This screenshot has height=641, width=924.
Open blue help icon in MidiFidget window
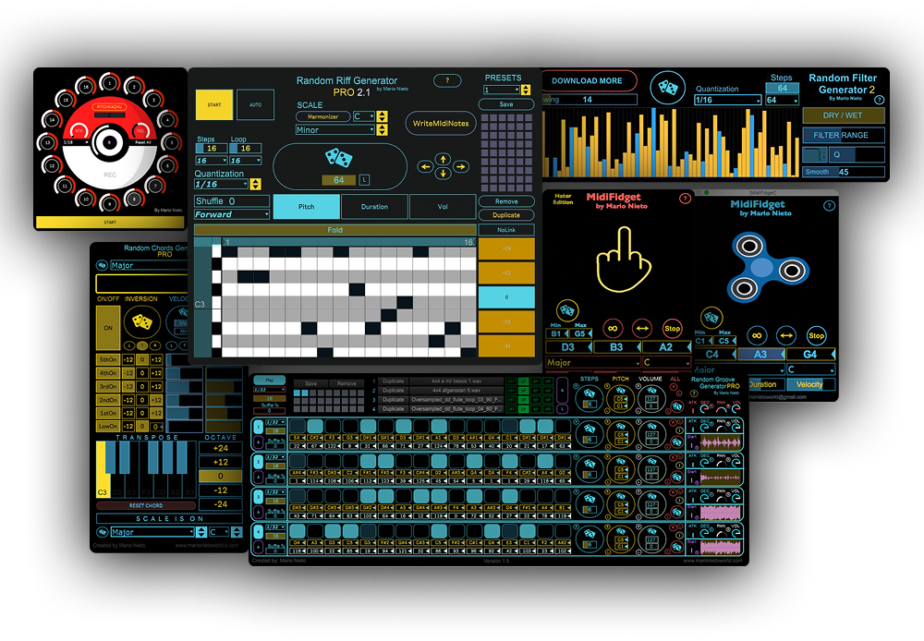coord(829,206)
